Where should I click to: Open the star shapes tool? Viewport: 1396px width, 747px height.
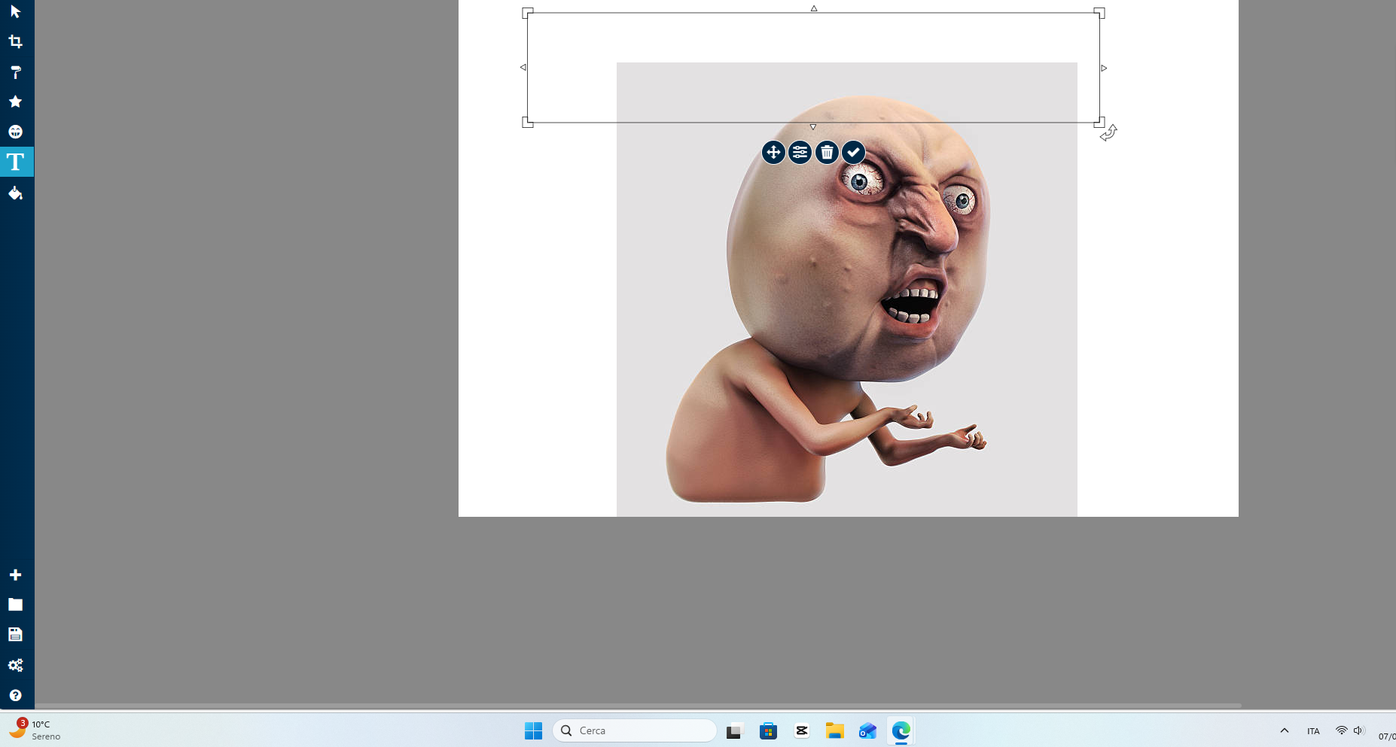pyautogui.click(x=16, y=102)
